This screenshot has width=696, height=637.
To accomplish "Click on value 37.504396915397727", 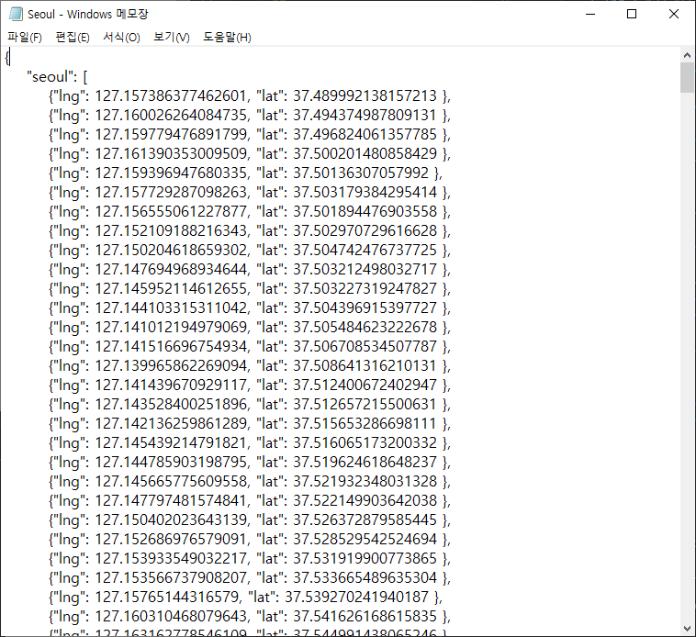I will pos(365,308).
